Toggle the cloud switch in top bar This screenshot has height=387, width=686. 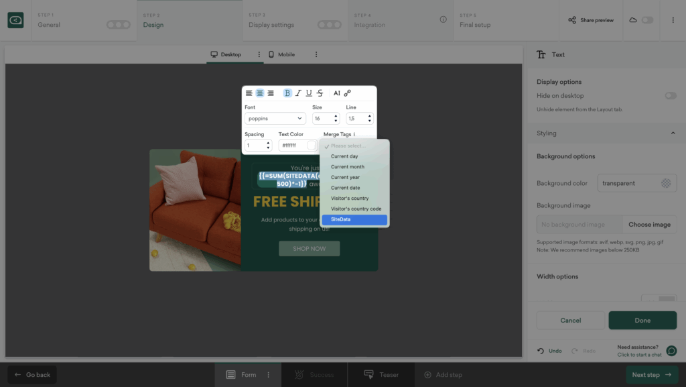coord(647,20)
